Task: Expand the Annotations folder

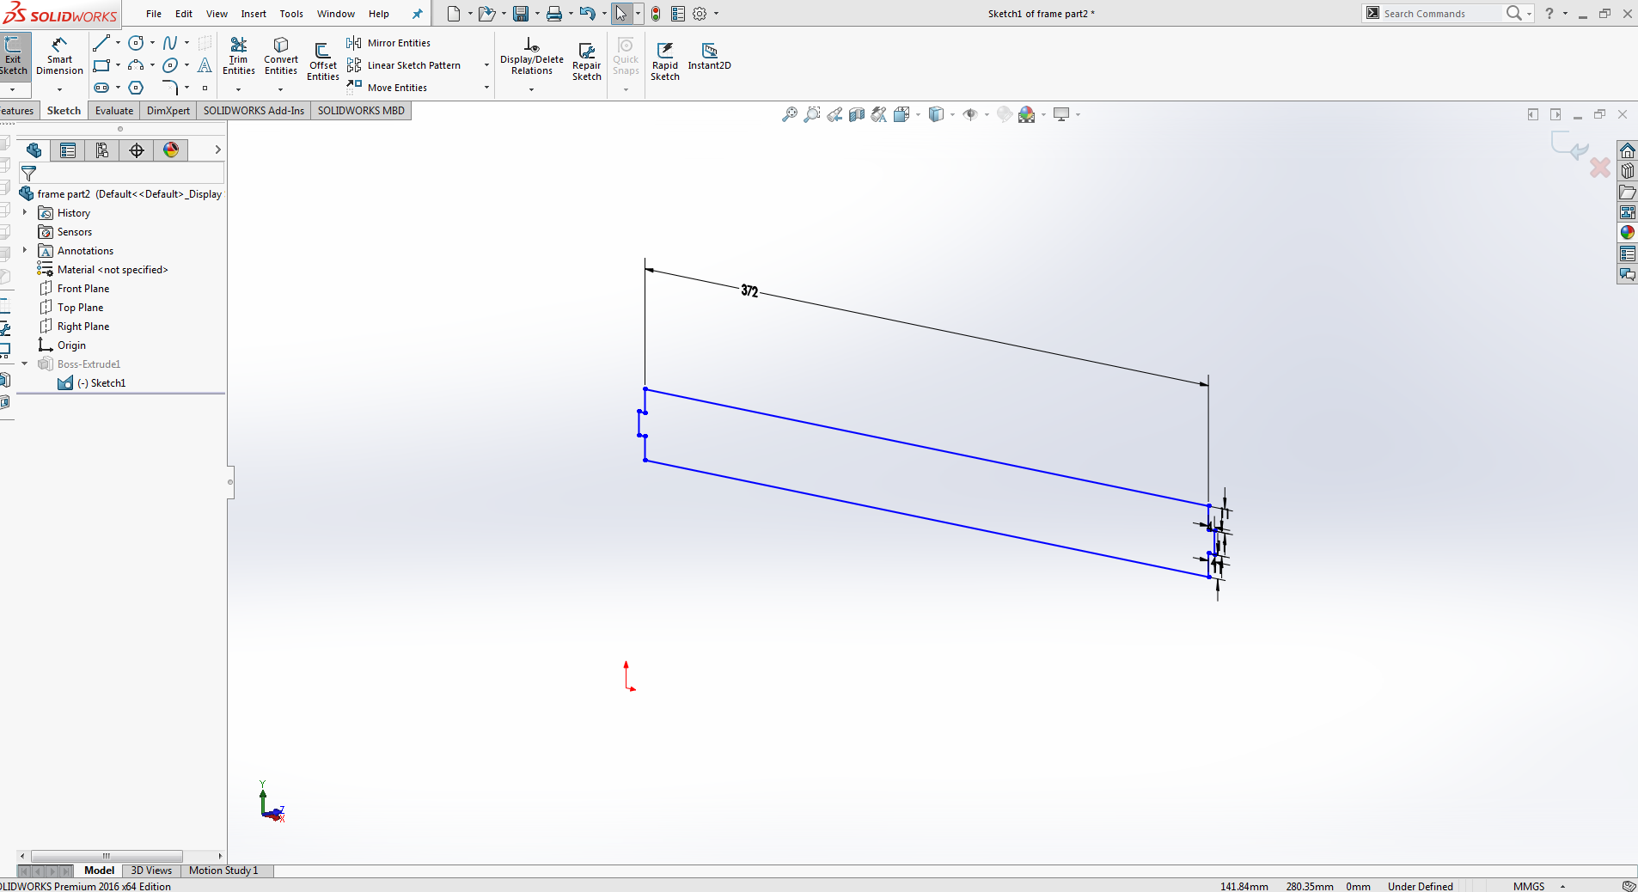Action: point(25,250)
